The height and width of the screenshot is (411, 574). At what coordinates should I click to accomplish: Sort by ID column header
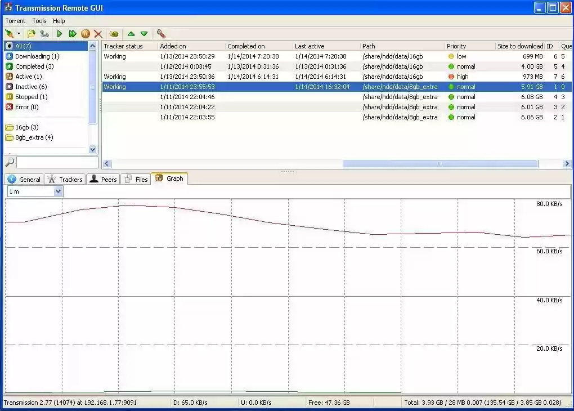[552, 46]
